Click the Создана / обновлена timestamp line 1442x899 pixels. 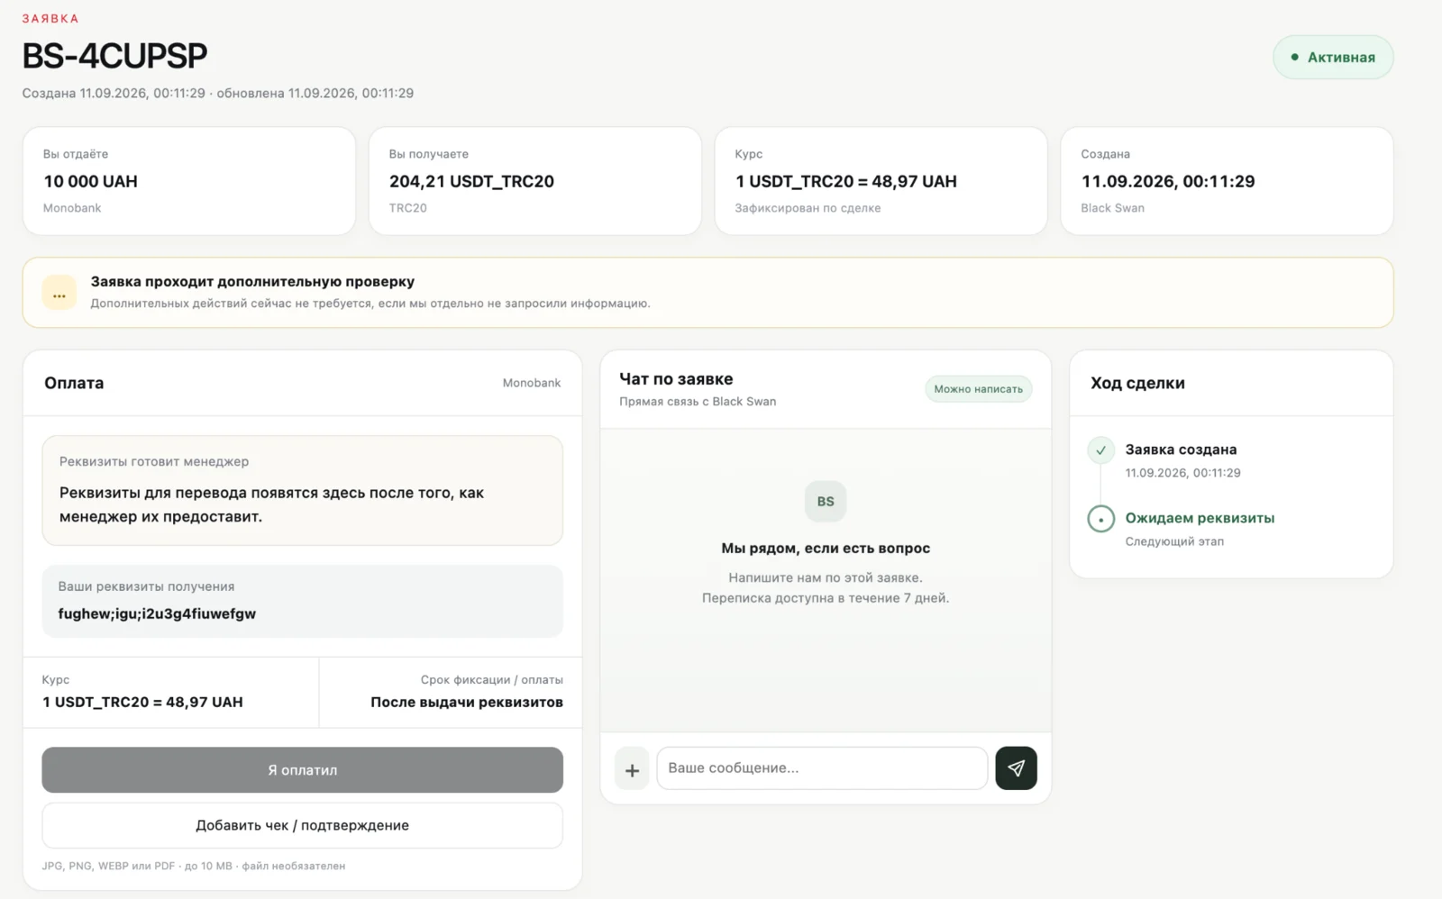click(218, 93)
